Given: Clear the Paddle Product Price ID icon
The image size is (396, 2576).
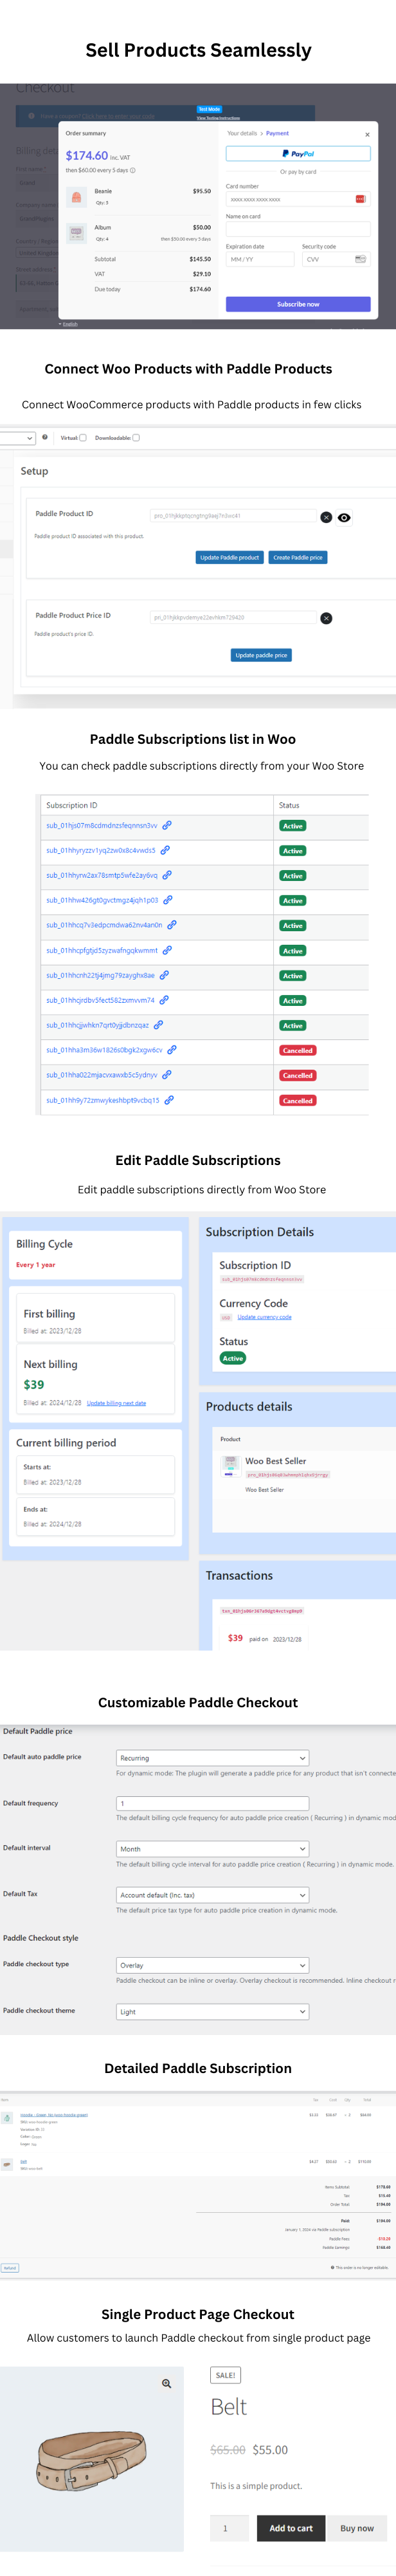Looking at the screenshot, I should coord(326,619).
